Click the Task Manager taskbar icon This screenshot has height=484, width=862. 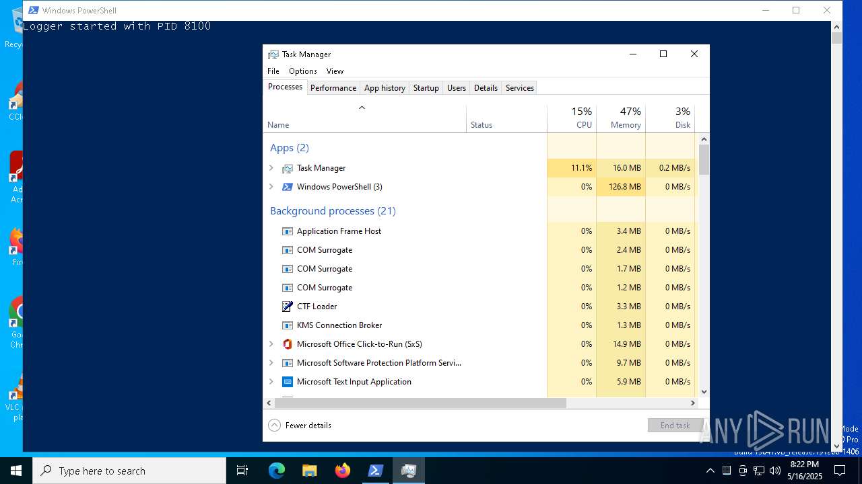coord(408,471)
